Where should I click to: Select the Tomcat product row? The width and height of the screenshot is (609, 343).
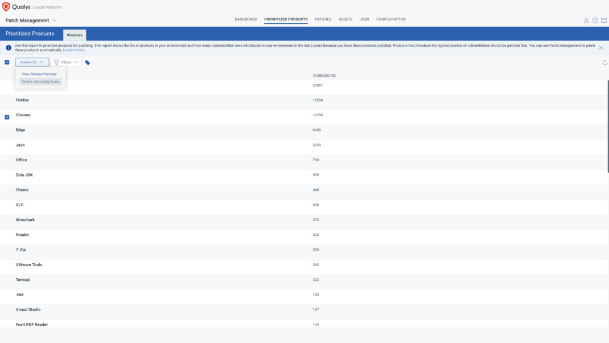click(304, 282)
